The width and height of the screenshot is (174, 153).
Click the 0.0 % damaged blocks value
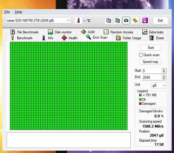pos(159,116)
